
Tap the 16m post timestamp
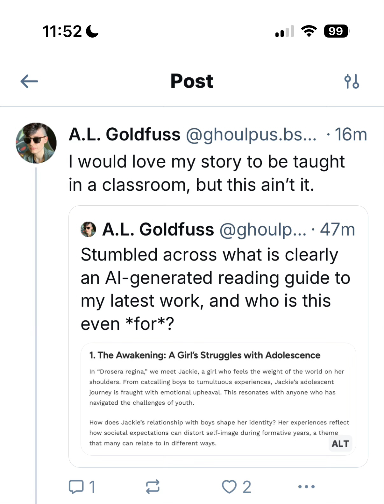(351, 134)
